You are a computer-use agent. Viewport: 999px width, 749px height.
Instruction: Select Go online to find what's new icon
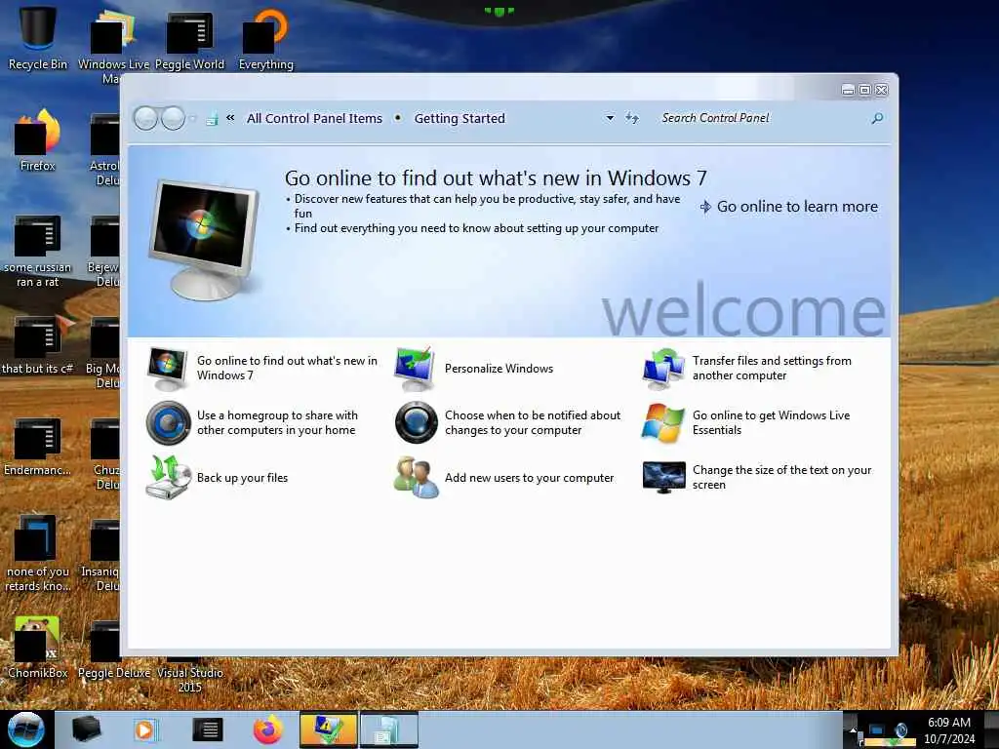click(167, 369)
